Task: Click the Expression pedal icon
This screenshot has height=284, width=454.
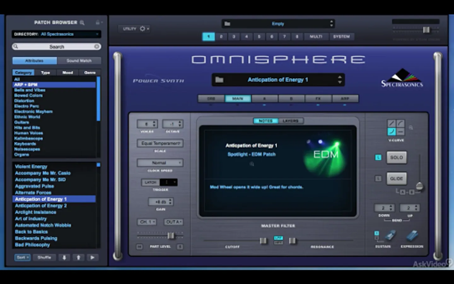Action: pyautogui.click(x=412, y=236)
